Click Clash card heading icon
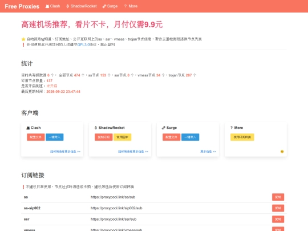The height and width of the screenshot is (231, 308). [28, 128]
